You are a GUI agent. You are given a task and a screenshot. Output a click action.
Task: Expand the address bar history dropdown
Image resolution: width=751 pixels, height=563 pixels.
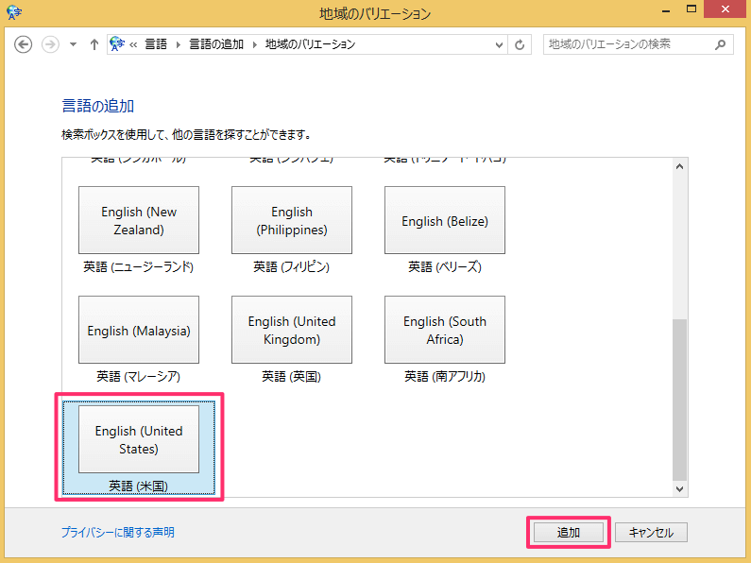coord(499,44)
